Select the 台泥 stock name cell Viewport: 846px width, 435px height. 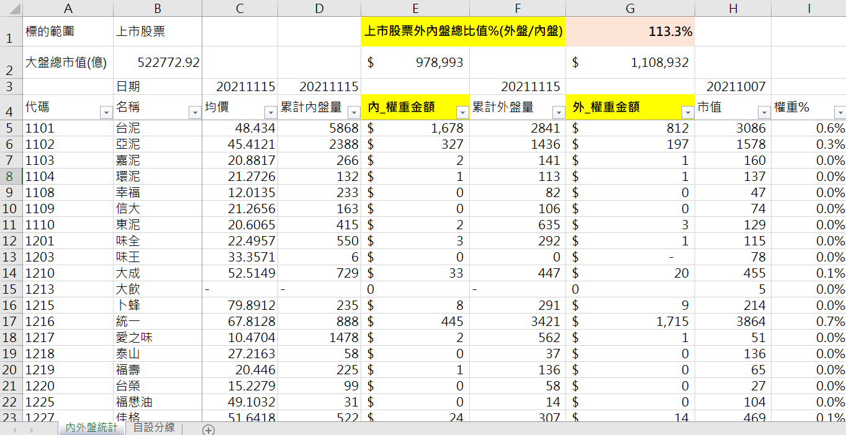[x=157, y=128]
